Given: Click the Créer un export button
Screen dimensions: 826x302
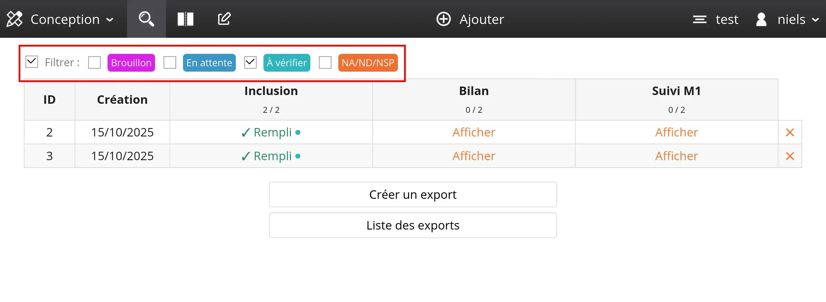Looking at the screenshot, I should coord(413,194).
